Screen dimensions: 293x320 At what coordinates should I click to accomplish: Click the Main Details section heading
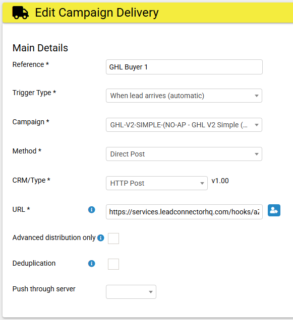click(40, 48)
